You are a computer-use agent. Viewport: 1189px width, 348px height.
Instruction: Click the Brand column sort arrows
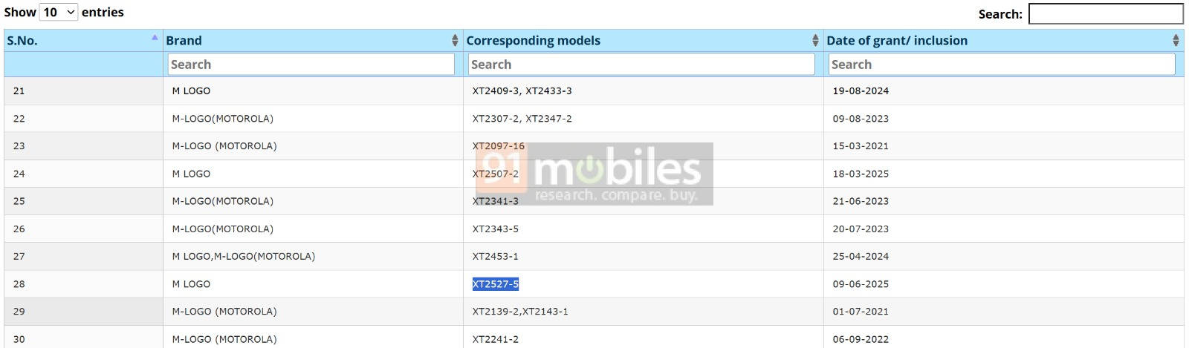[455, 41]
